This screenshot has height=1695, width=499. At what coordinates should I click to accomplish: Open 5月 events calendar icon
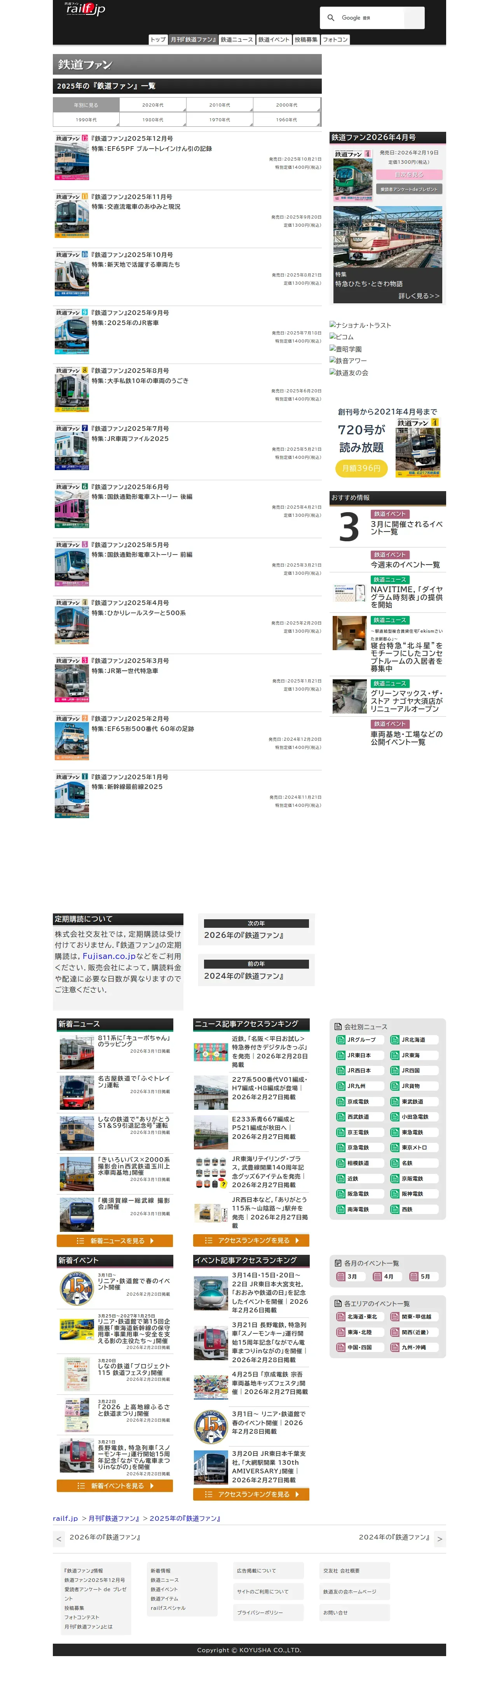click(x=414, y=1277)
